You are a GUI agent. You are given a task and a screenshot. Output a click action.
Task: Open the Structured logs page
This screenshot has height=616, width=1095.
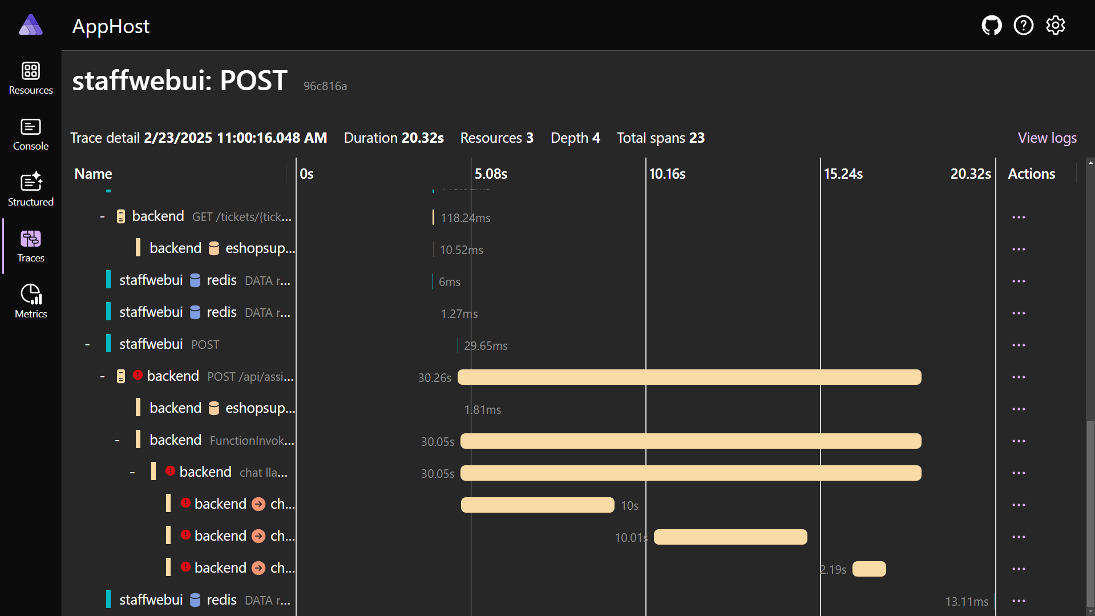pos(31,190)
